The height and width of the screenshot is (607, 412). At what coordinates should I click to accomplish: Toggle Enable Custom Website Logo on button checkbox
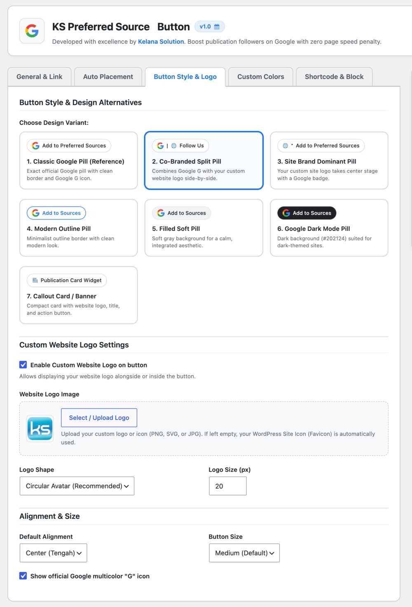(23, 365)
